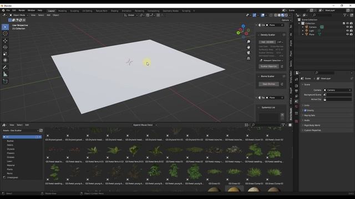The image size is (355, 199).
Task: Select the Move tool
Action: (x=5, y=40)
